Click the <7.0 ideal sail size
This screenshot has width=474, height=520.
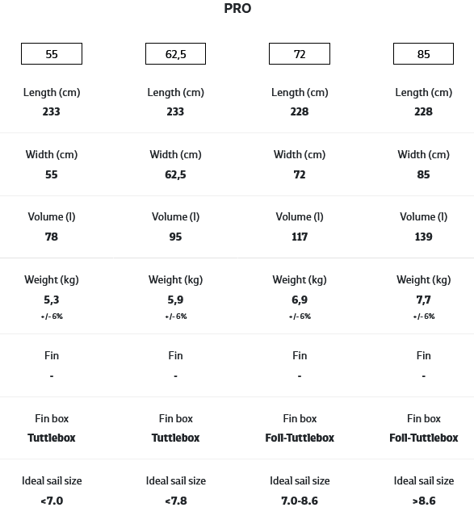point(52,501)
